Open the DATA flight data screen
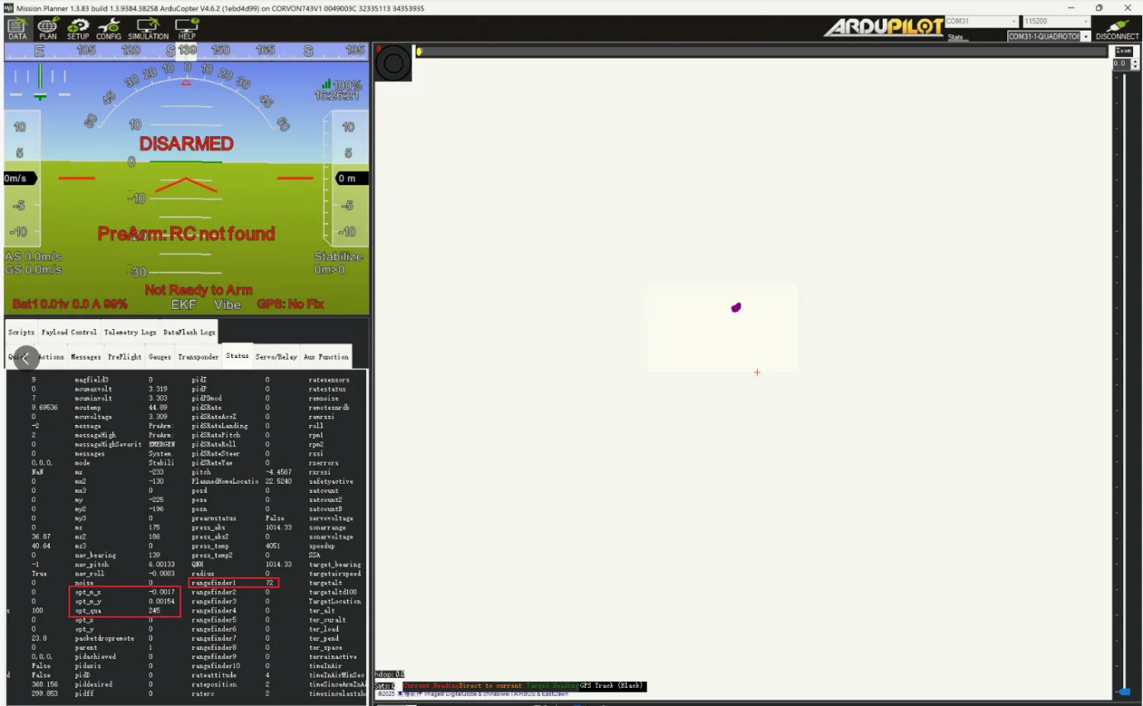 tap(17, 28)
